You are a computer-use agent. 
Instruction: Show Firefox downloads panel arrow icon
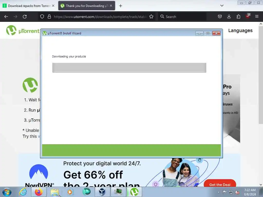pyautogui.click(x=229, y=16)
